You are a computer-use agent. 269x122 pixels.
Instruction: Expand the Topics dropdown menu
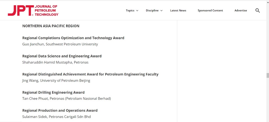point(132,11)
